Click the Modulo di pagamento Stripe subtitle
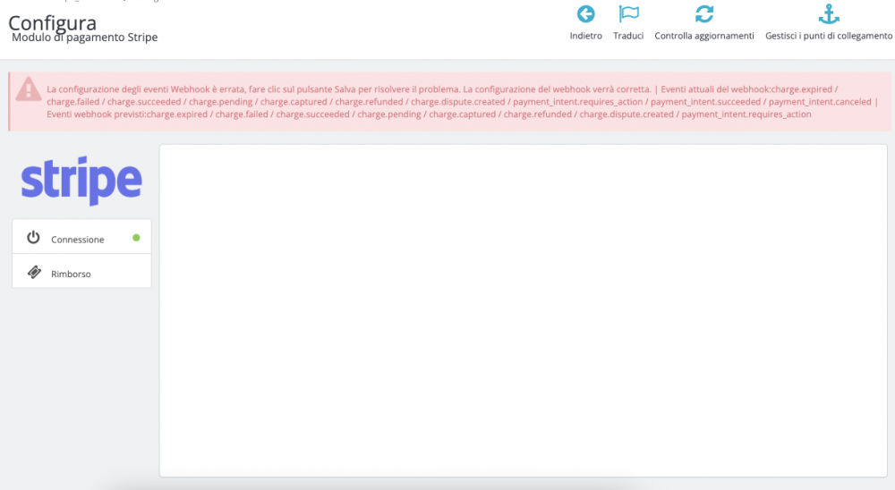Screen dimensions: 895x490 point(84,38)
